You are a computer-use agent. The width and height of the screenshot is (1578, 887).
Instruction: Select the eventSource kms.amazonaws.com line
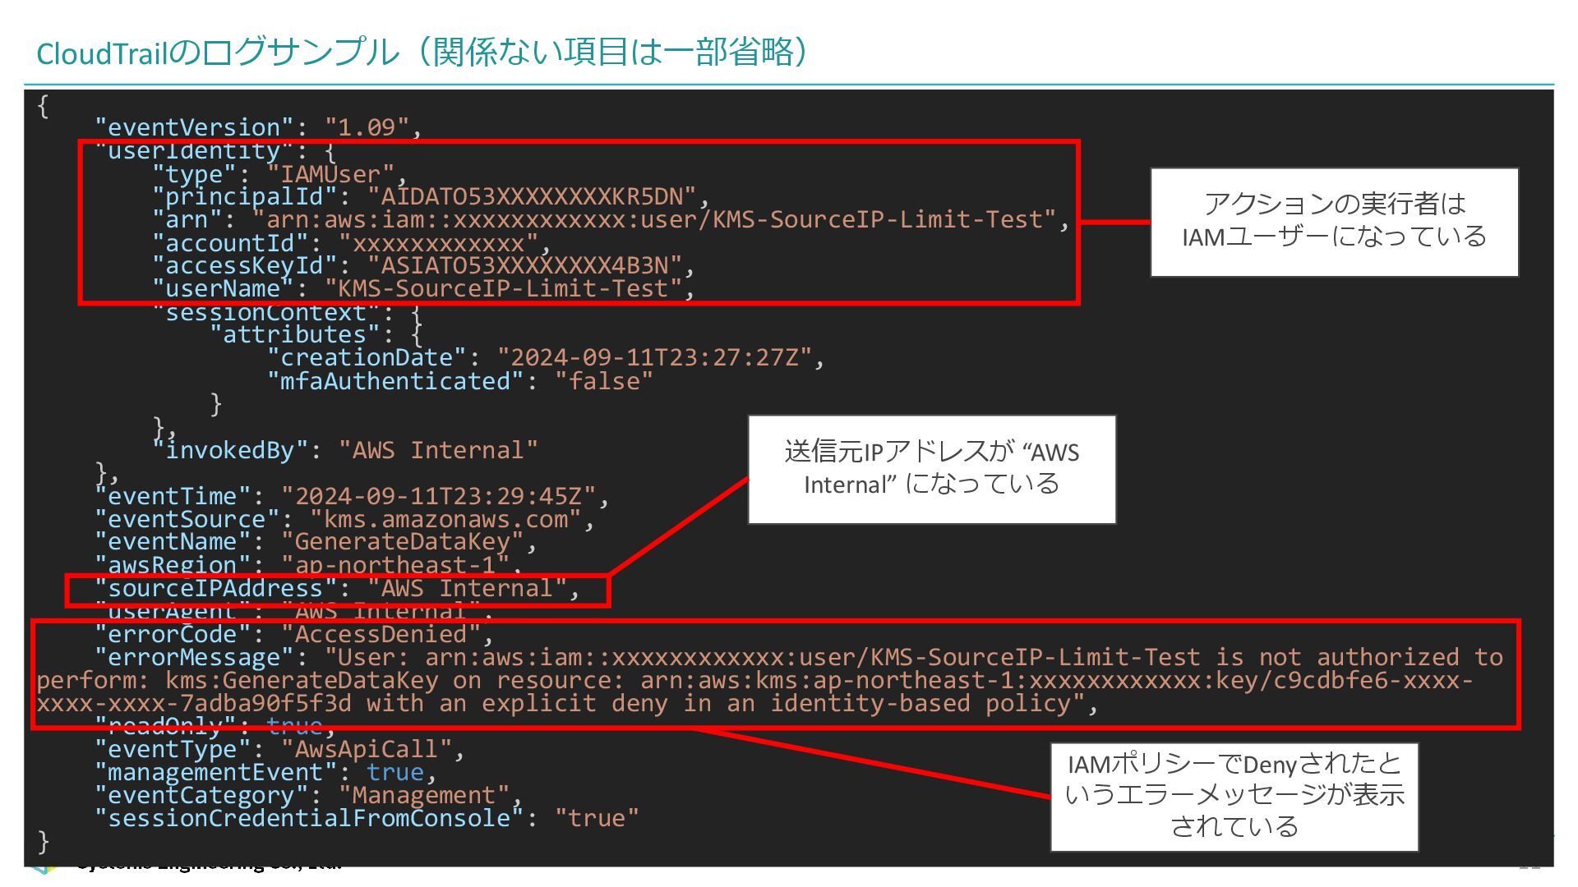coord(344,519)
